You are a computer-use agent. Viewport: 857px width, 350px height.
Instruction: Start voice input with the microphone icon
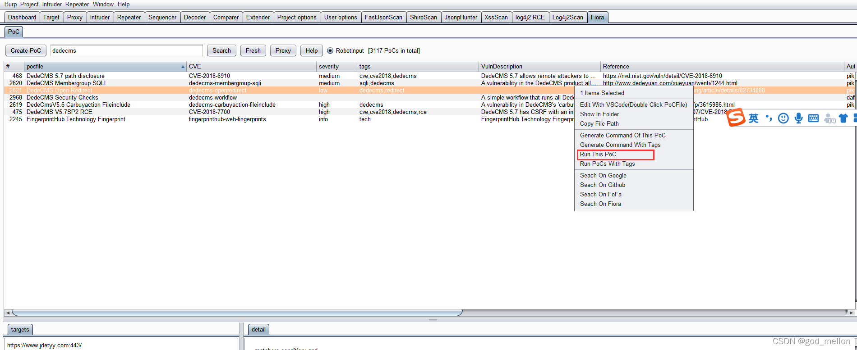click(798, 118)
